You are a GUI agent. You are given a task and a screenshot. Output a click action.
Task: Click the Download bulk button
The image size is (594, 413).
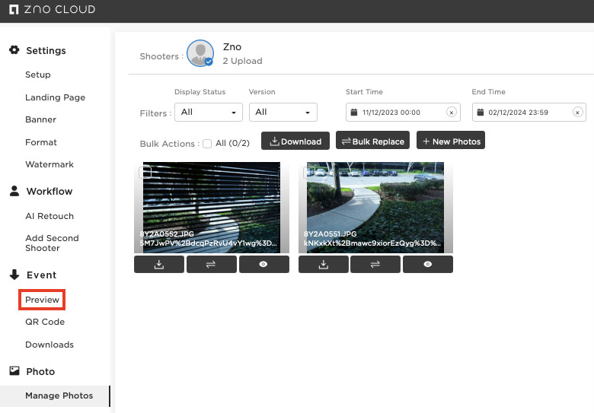pyautogui.click(x=295, y=141)
